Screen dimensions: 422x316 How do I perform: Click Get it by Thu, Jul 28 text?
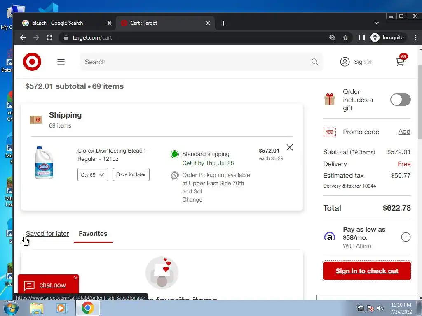pyautogui.click(x=208, y=163)
